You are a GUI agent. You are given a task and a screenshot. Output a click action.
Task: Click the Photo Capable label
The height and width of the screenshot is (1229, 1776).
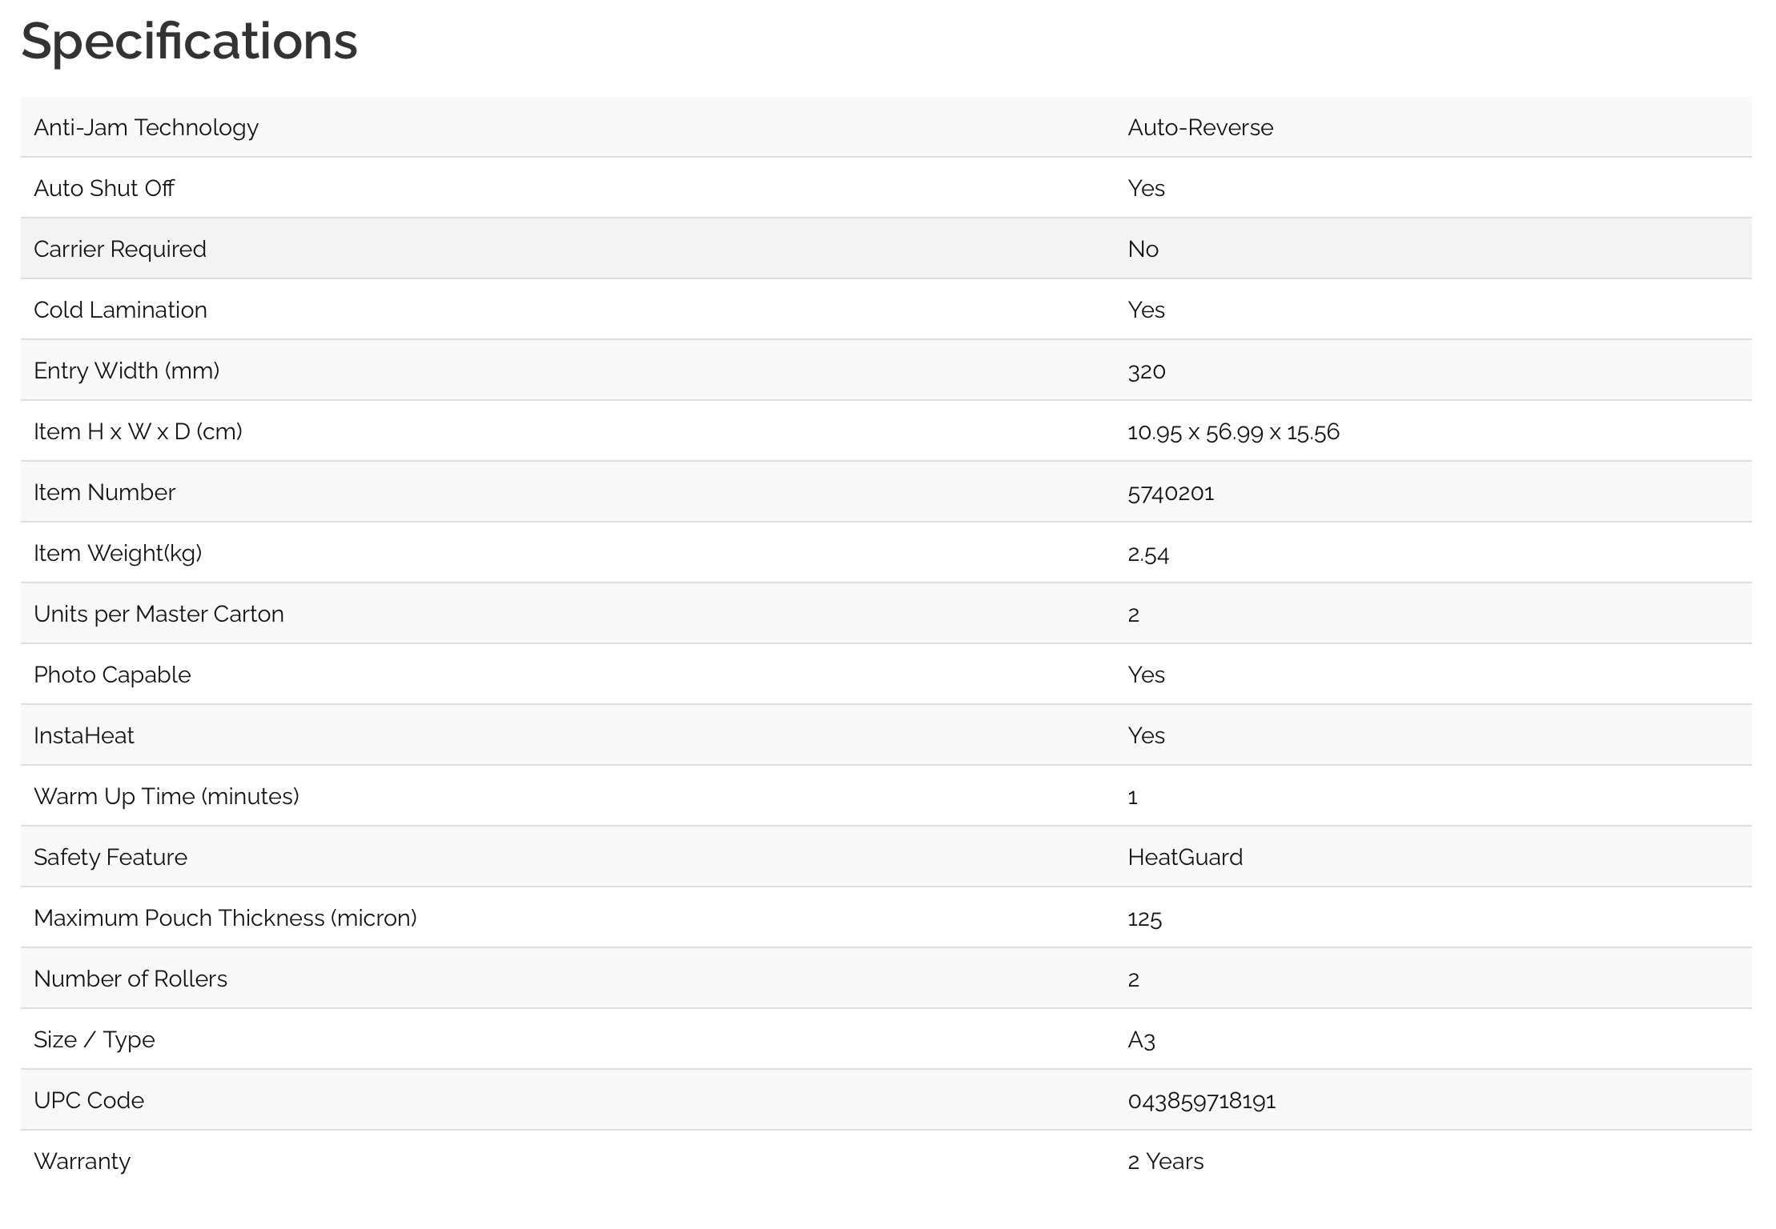coord(112,675)
